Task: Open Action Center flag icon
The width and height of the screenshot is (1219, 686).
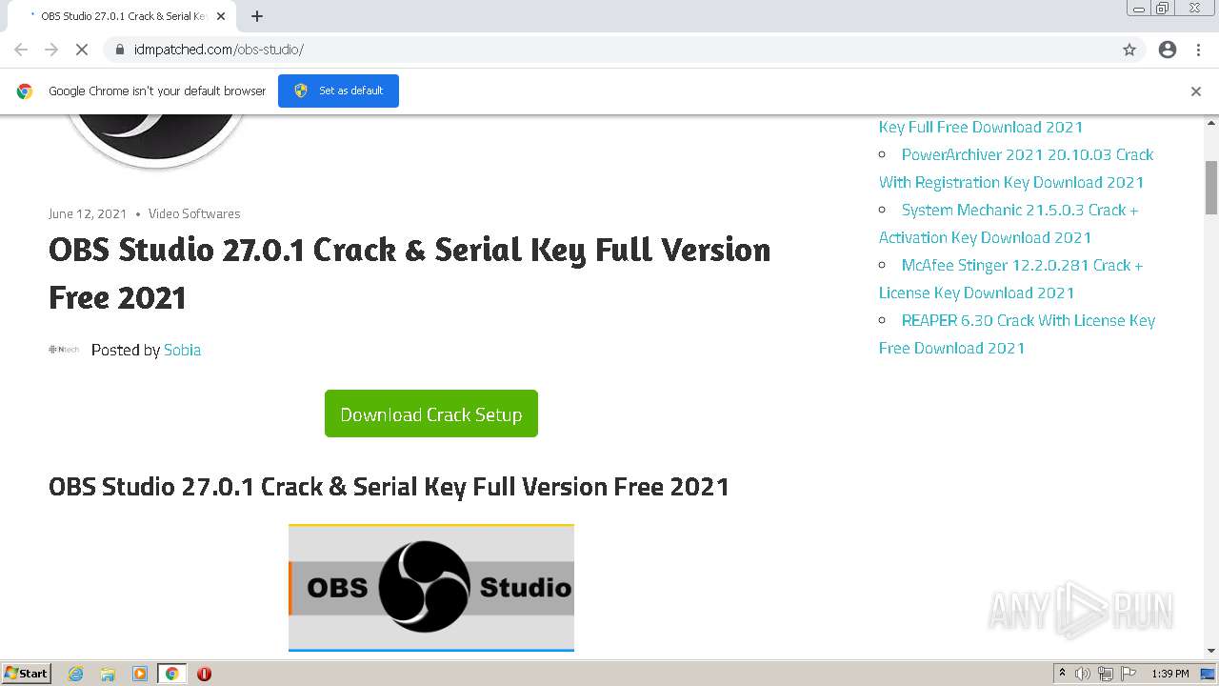Action: click(x=1129, y=674)
